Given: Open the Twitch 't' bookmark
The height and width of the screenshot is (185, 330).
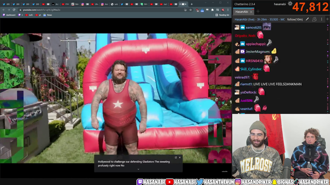Looking at the screenshot, I should coord(21,15).
